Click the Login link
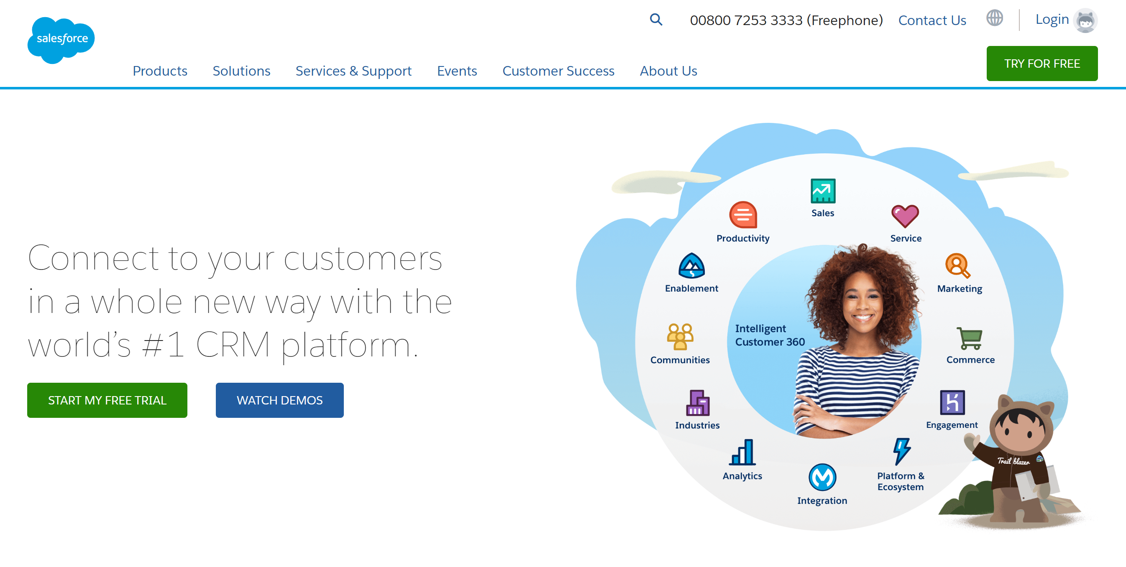 pos(1052,19)
